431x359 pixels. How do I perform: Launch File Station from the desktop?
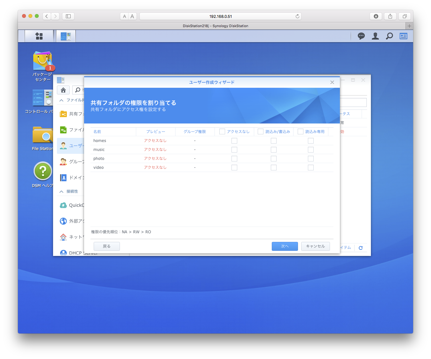pyautogui.click(x=43, y=135)
